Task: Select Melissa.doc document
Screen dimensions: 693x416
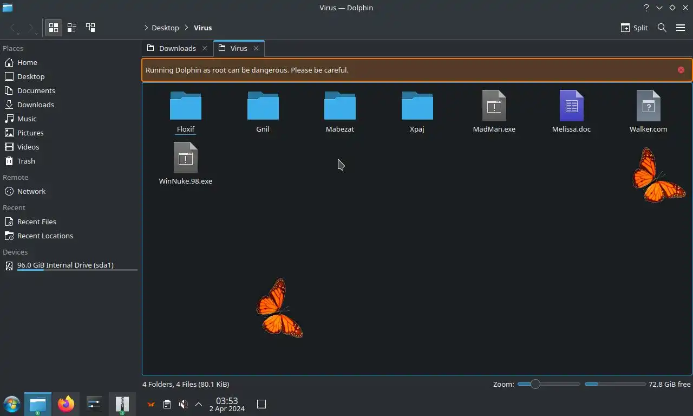Action: (571, 112)
